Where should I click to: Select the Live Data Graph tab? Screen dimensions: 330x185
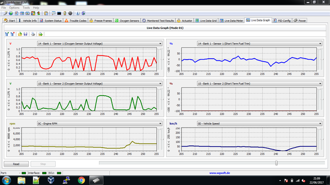pos(258,21)
